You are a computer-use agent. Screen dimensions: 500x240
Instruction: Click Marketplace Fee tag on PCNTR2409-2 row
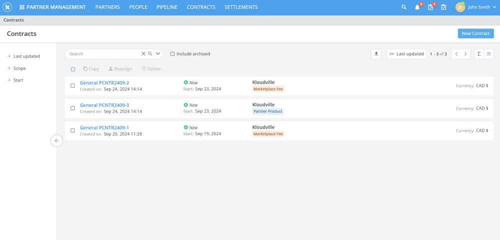(268, 89)
